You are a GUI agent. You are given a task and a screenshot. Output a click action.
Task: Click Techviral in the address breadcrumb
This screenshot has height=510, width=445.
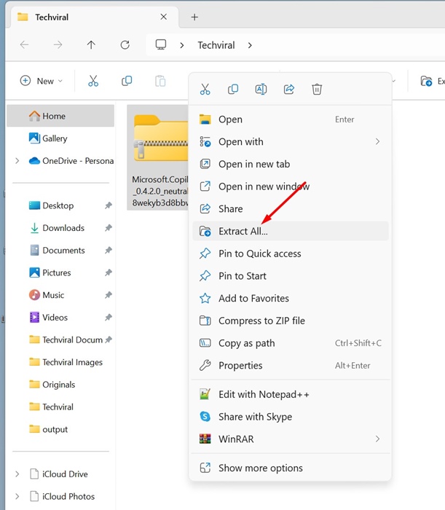click(x=216, y=45)
